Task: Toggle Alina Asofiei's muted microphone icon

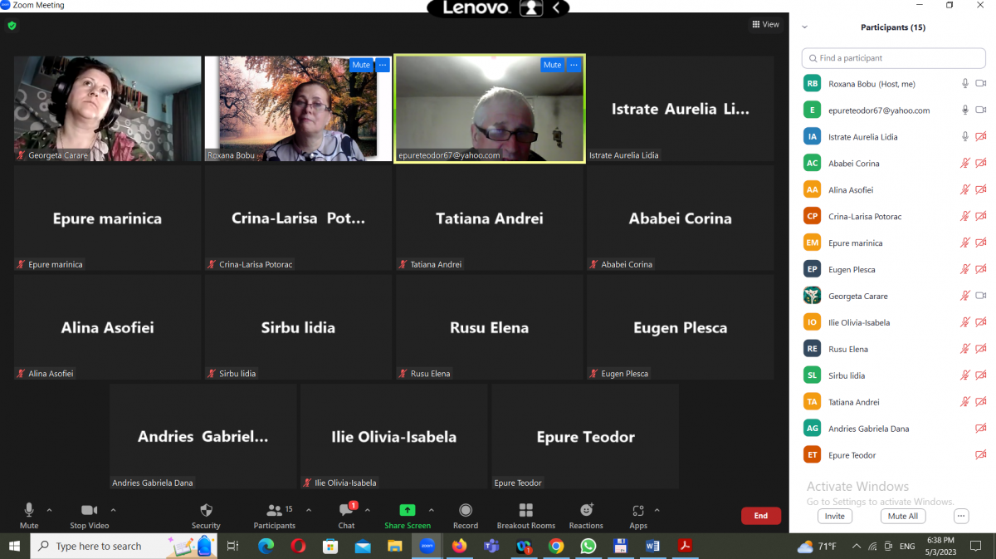Action: pyautogui.click(x=965, y=190)
